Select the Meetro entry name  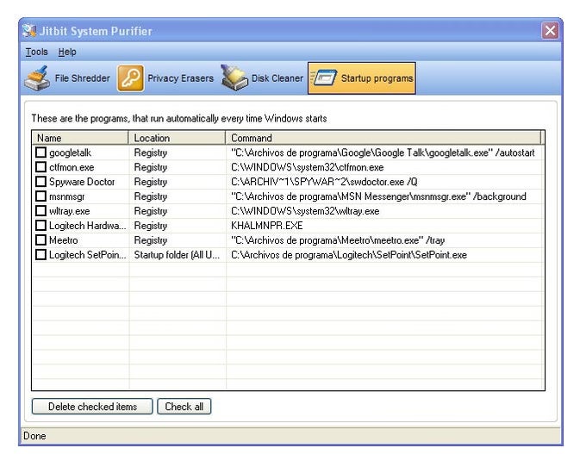click(x=64, y=240)
